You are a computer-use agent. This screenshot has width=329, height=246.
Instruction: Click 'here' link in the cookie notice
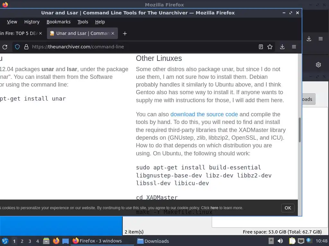pos(214,208)
